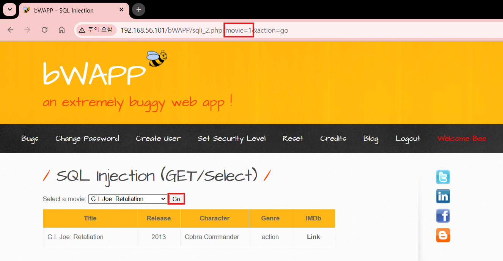Open the Facebook icon link
Image resolution: width=503 pixels, height=261 pixels.
coord(443,215)
